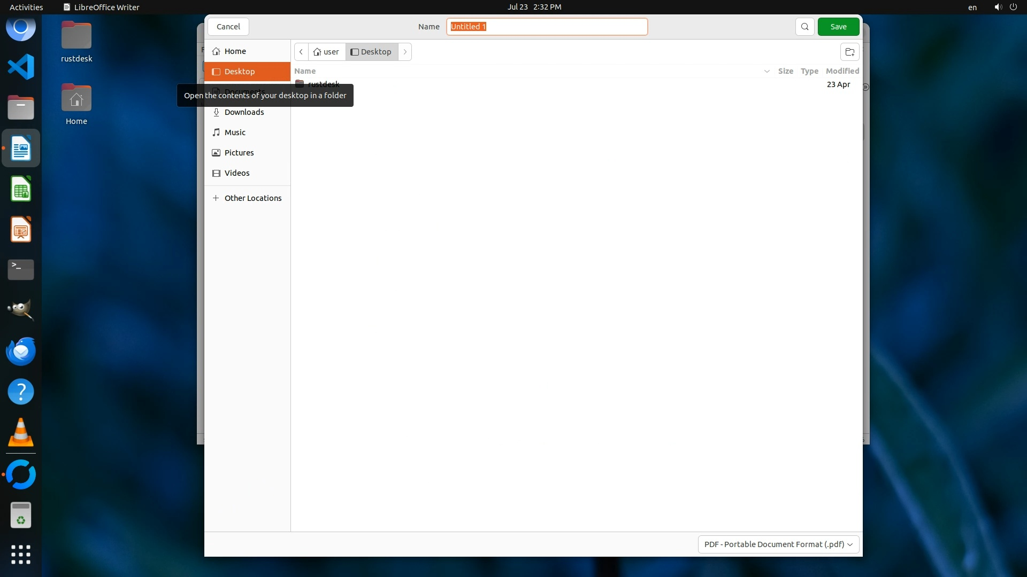1027x577 pixels.
Task: Click the path forward arrow
Action: [405, 52]
